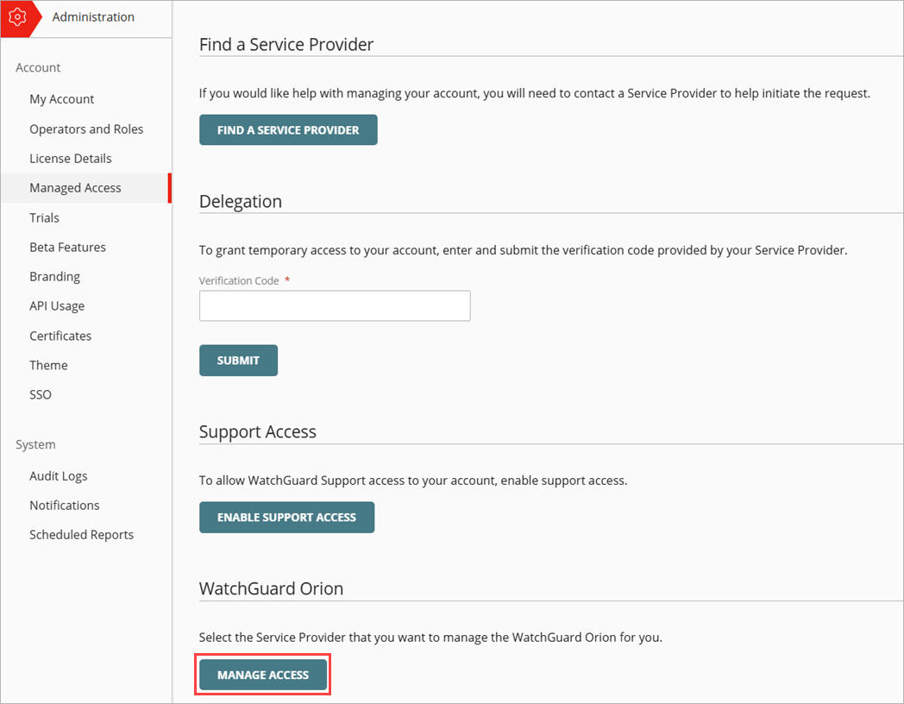Open Branding settings
The width and height of the screenshot is (904, 704).
point(54,276)
